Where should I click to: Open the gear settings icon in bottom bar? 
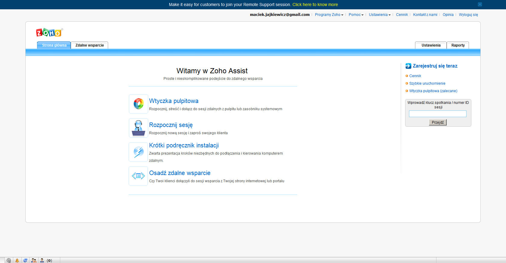9,260
